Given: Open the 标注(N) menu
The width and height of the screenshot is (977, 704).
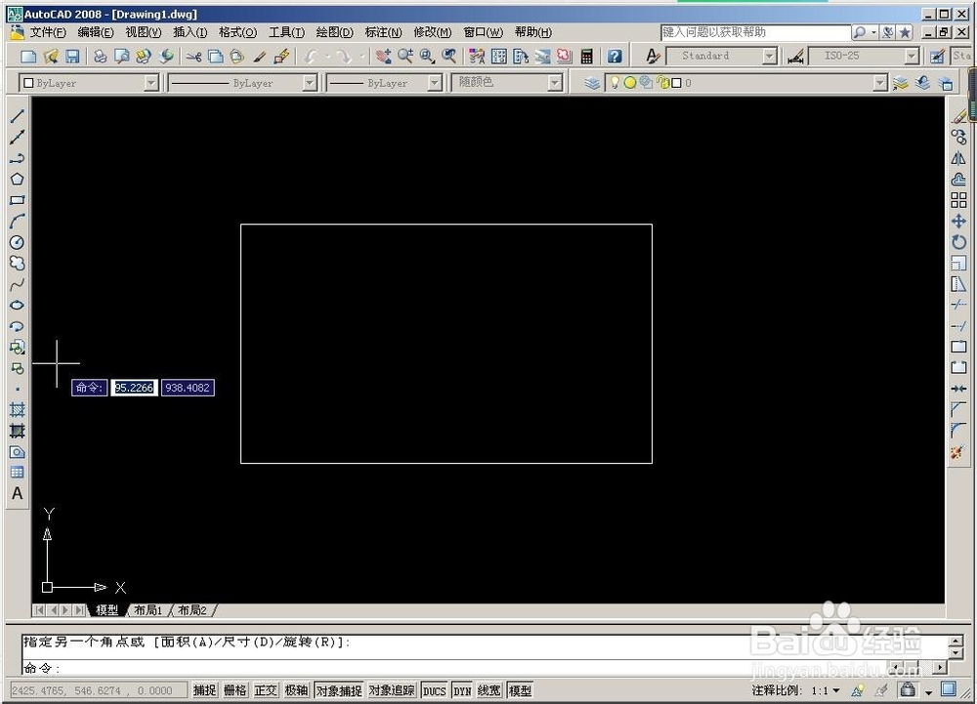Looking at the screenshot, I should [383, 32].
